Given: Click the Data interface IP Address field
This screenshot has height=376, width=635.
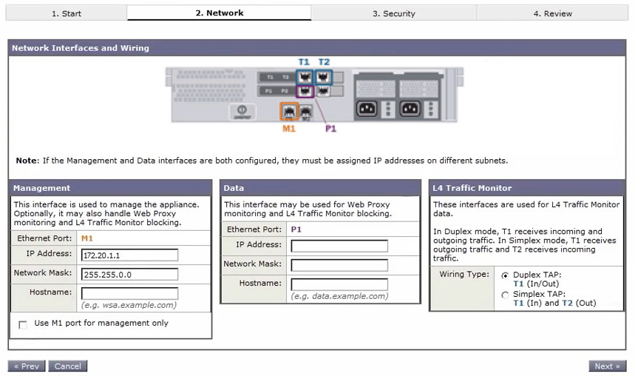Looking at the screenshot, I should 339,246.
